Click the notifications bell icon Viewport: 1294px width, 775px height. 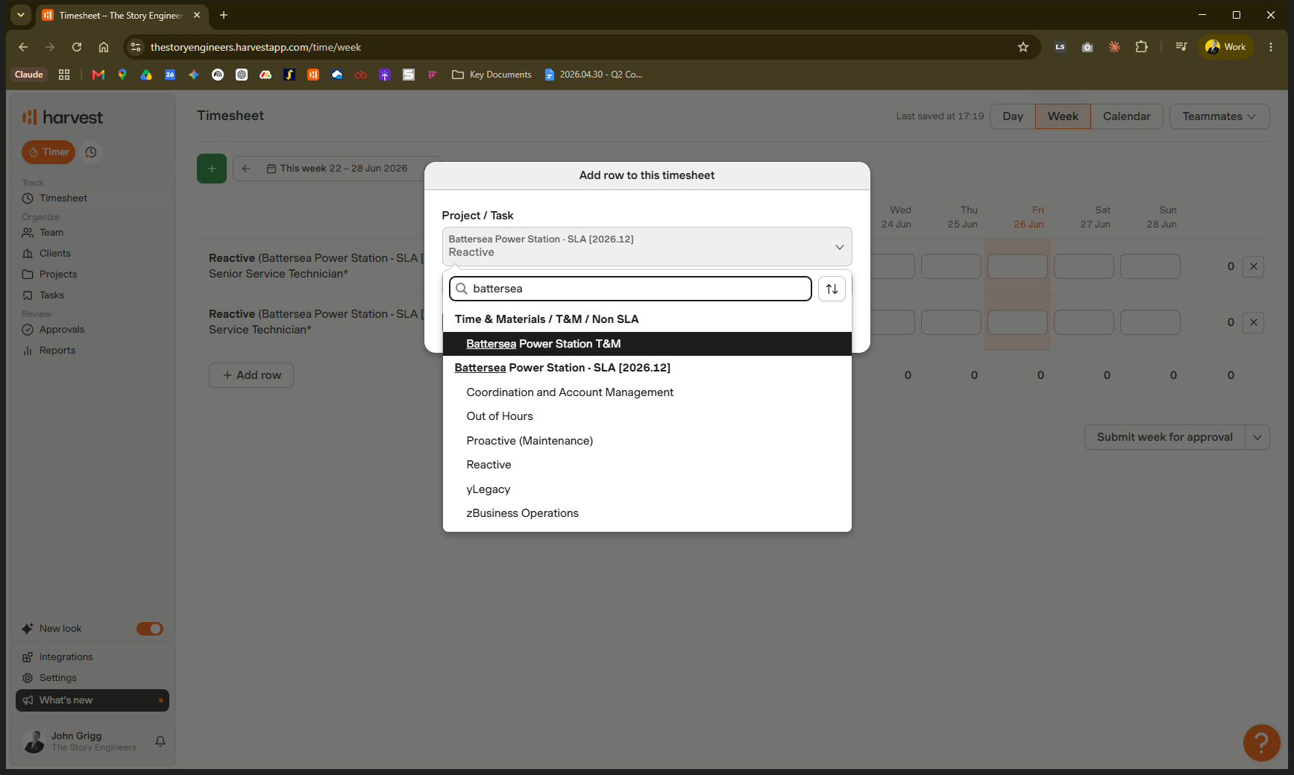click(160, 741)
